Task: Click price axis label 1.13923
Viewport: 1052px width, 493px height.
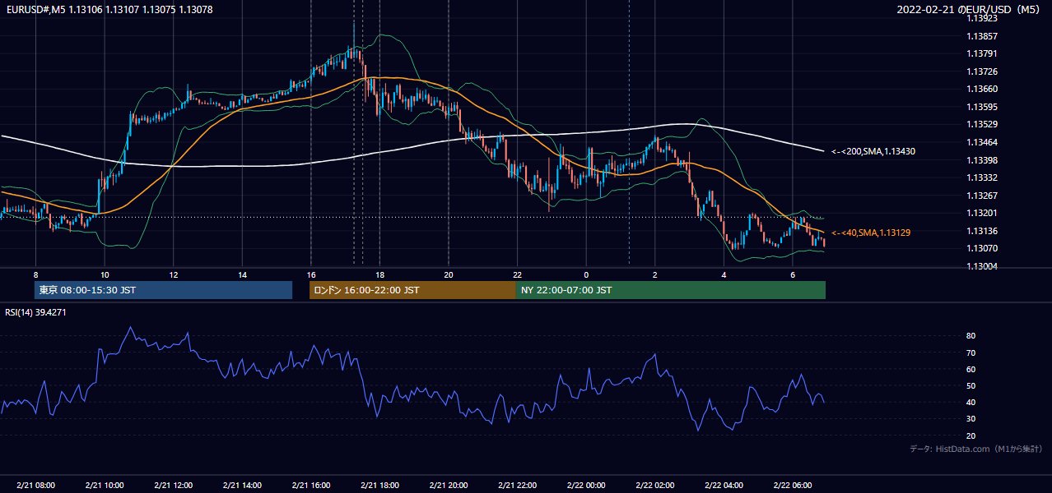Action: [982, 18]
